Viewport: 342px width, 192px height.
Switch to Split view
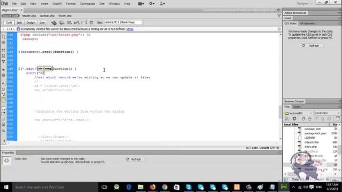(x=19, y=22)
